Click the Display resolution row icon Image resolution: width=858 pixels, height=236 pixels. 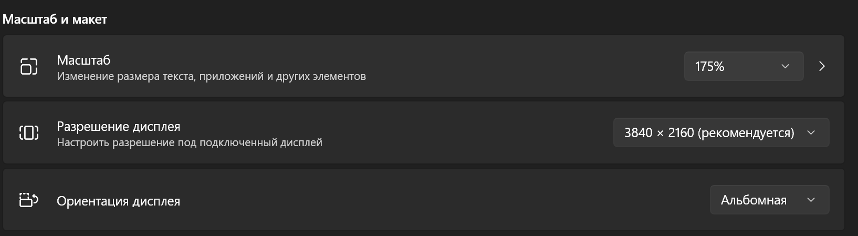click(29, 132)
